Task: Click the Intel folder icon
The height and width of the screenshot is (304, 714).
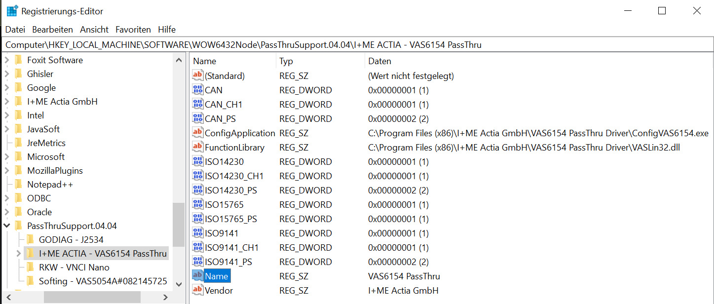Action: tap(19, 115)
